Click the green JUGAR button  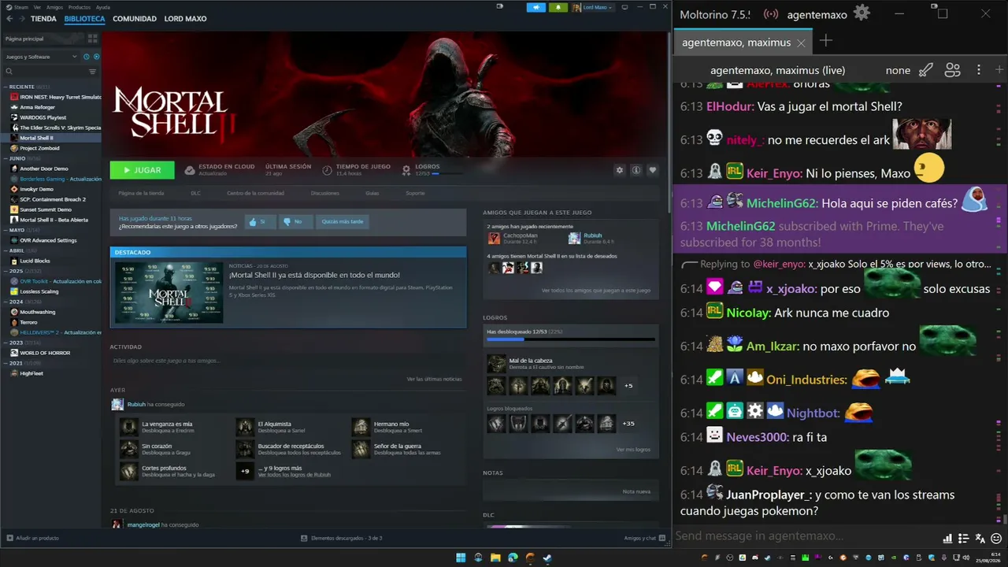142,170
